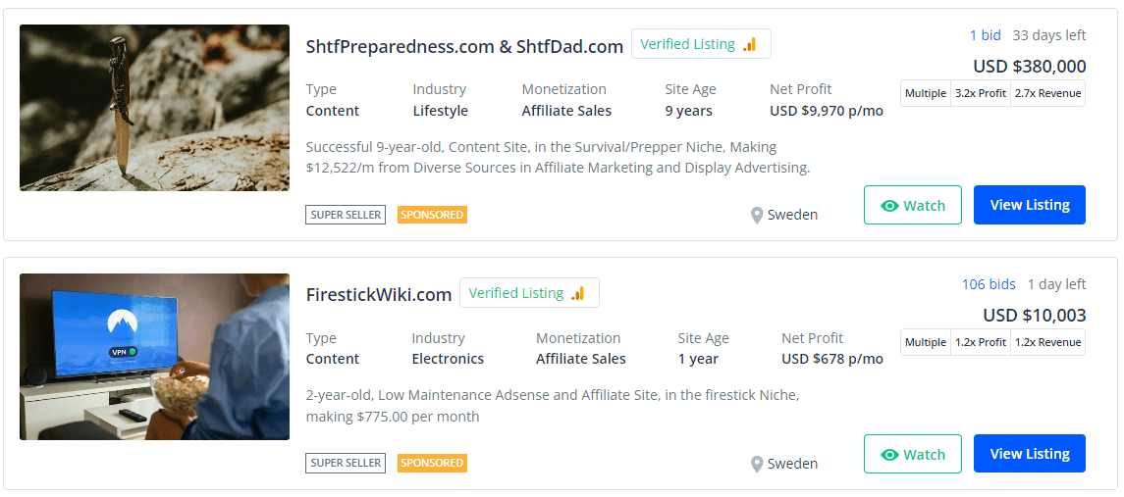Image resolution: width=1124 pixels, height=497 pixels.
Task: Open the ShtfPreparedness.com & ShtfDad.com title link
Action: click(x=464, y=46)
